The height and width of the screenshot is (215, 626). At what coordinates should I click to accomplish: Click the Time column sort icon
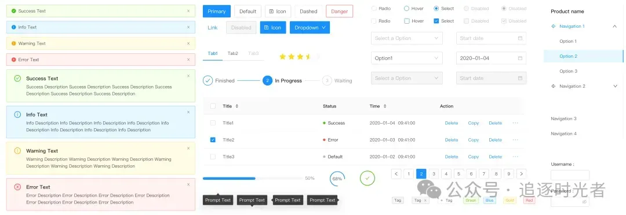[x=385, y=106]
